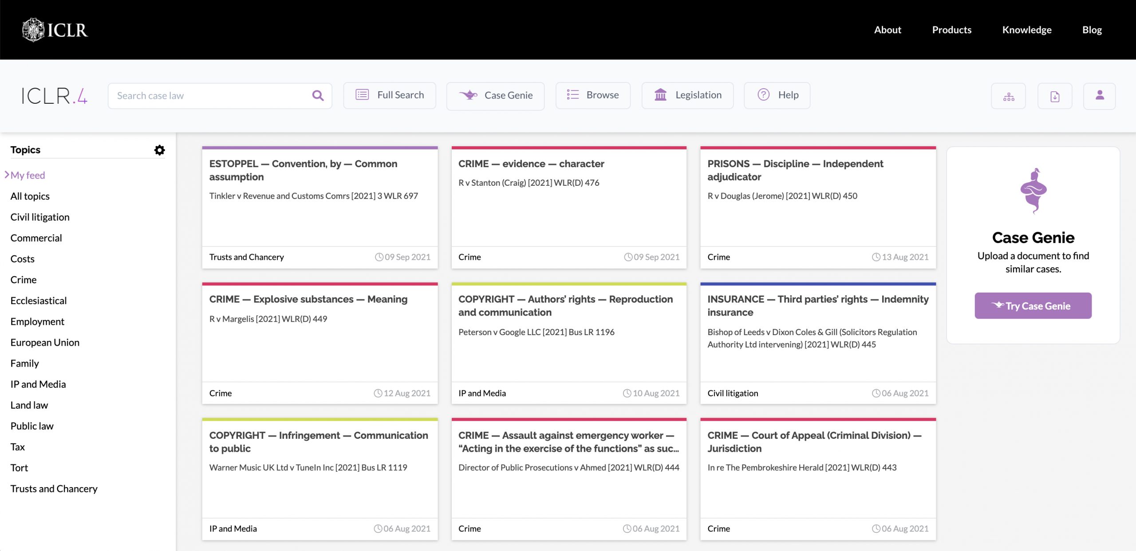Go to the Knowledge menu
The height and width of the screenshot is (551, 1136).
coord(1026,30)
